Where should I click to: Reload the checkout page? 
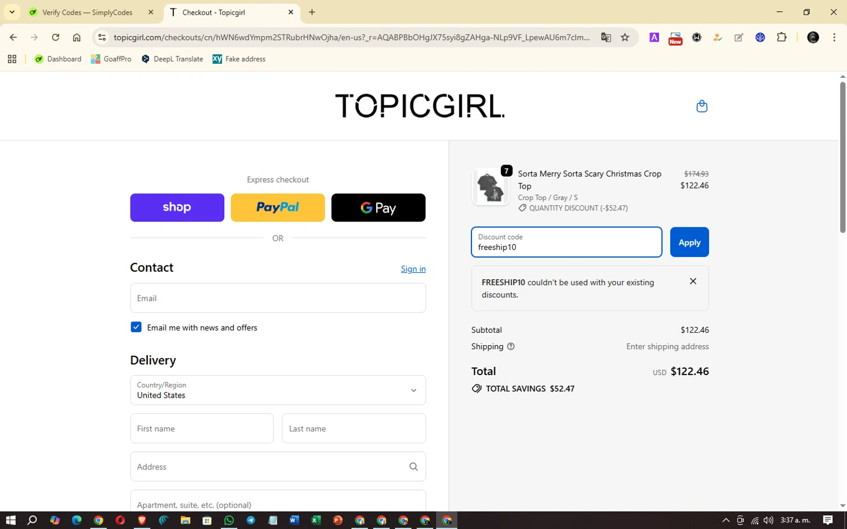click(x=55, y=37)
